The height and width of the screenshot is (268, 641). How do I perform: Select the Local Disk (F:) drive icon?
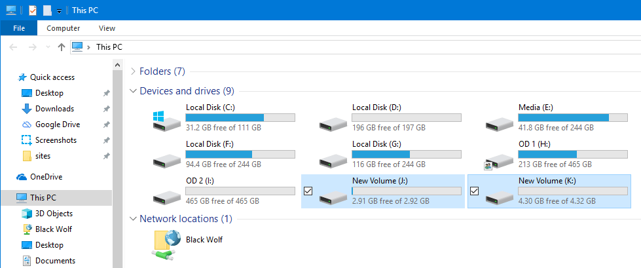coord(167,160)
